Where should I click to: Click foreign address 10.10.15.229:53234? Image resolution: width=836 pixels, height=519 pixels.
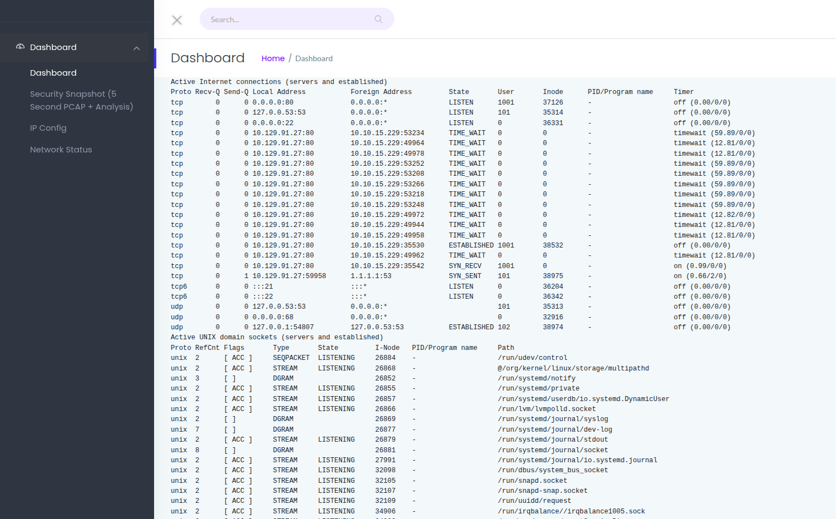[387, 133]
